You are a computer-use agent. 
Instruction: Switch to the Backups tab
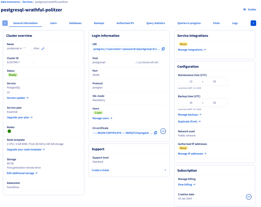tap(99, 23)
